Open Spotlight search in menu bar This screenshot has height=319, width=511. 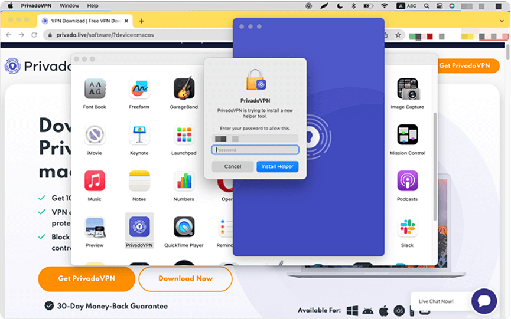[427, 6]
